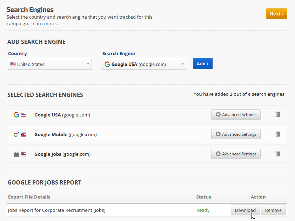The width and height of the screenshot is (295, 221).
Task: Download the Jobs Report export
Action: click(245, 210)
